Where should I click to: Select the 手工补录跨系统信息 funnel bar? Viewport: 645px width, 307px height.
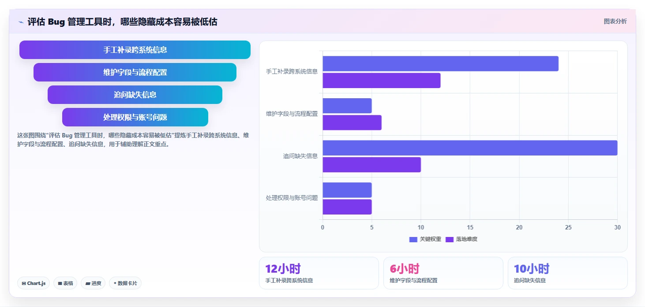point(135,50)
